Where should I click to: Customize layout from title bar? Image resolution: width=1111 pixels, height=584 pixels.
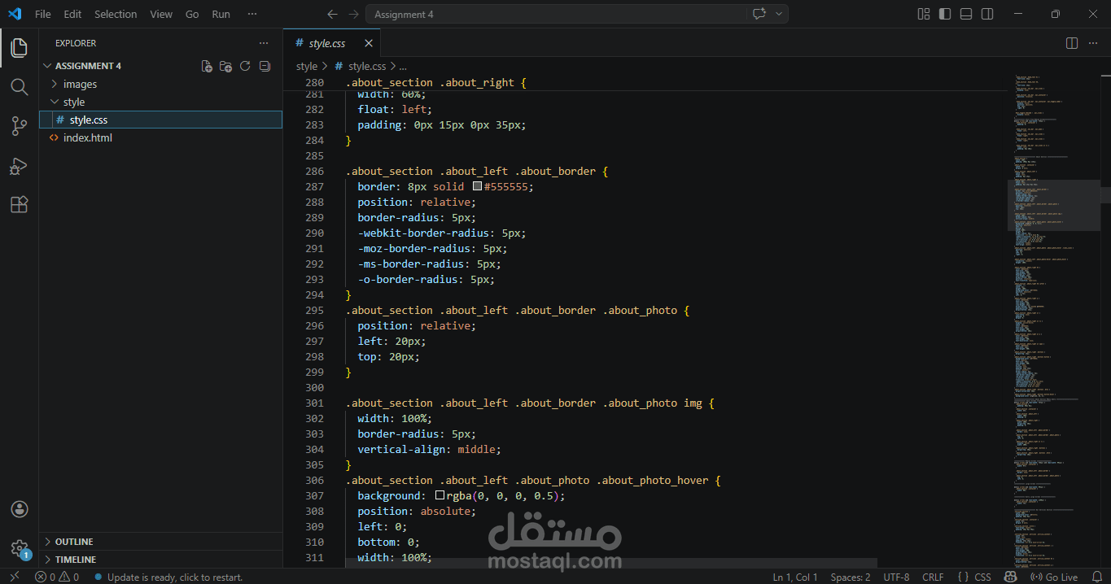pos(924,14)
